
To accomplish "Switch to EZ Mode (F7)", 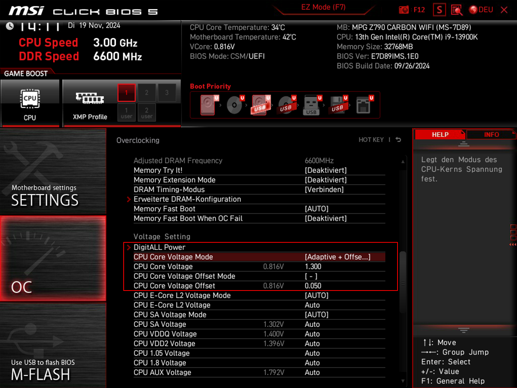I will point(323,7).
